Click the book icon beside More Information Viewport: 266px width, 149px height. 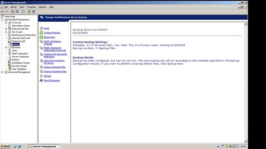coord(41,80)
